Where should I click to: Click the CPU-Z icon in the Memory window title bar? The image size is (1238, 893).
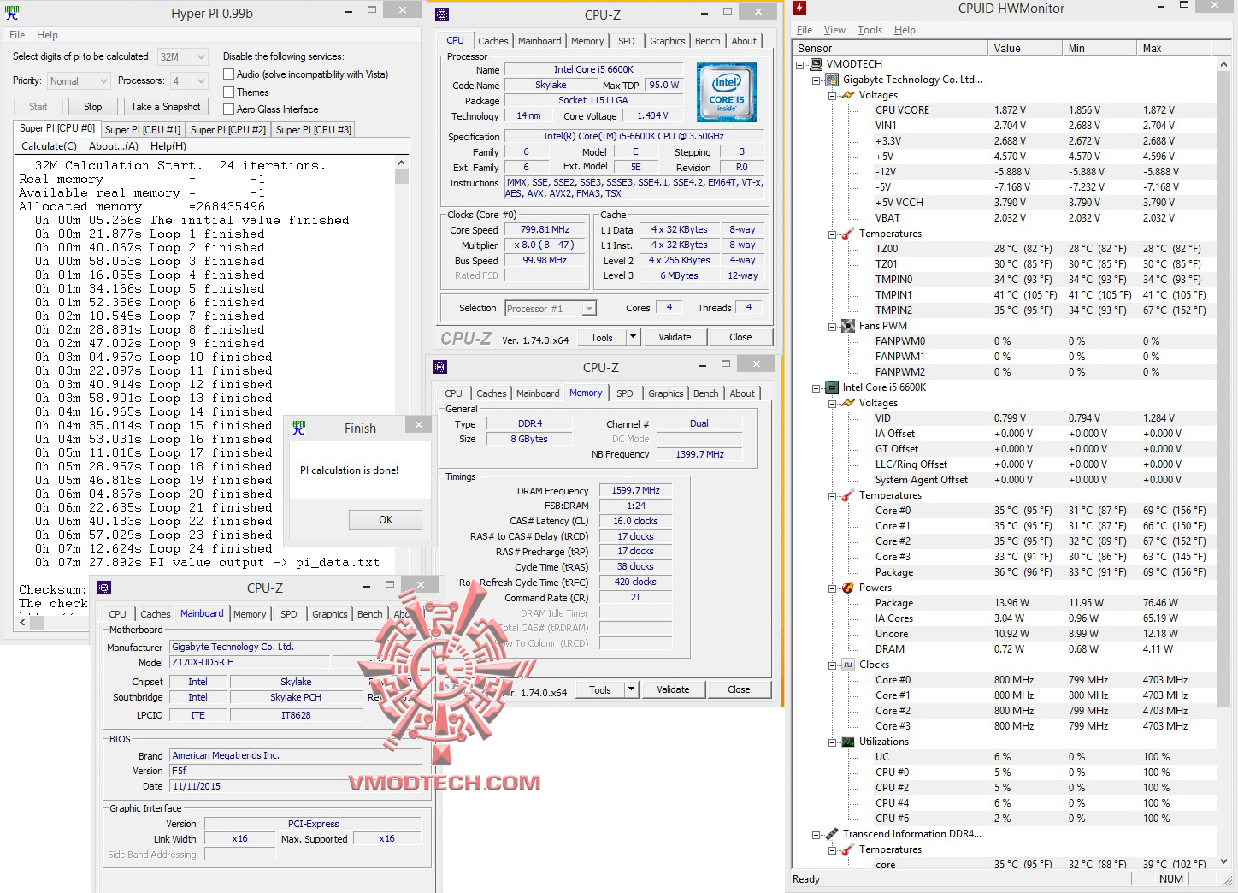click(x=440, y=367)
